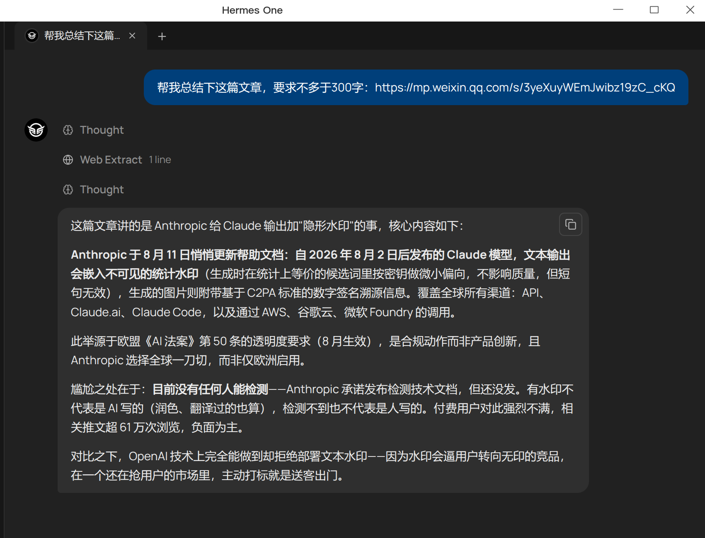Expand the first Thought step
This screenshot has width=705, height=538.
tap(94, 130)
